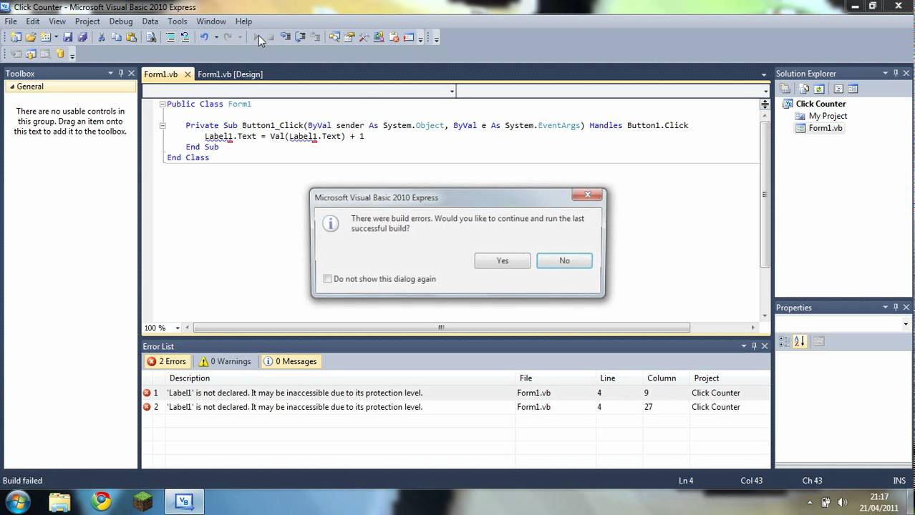This screenshot has width=915, height=515.
Task: Click the code editor horizontal scrollbar
Action: coord(441,328)
